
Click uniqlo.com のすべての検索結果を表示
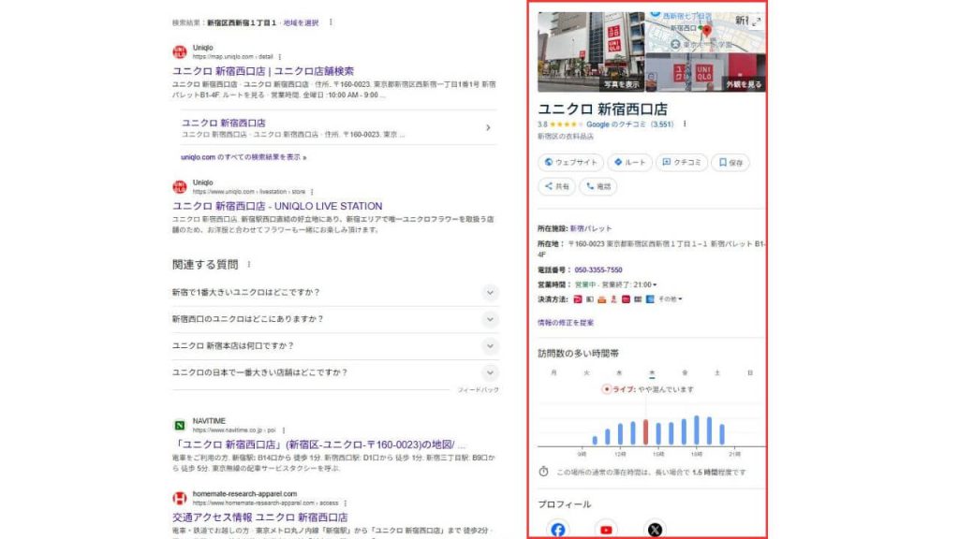[243, 157]
